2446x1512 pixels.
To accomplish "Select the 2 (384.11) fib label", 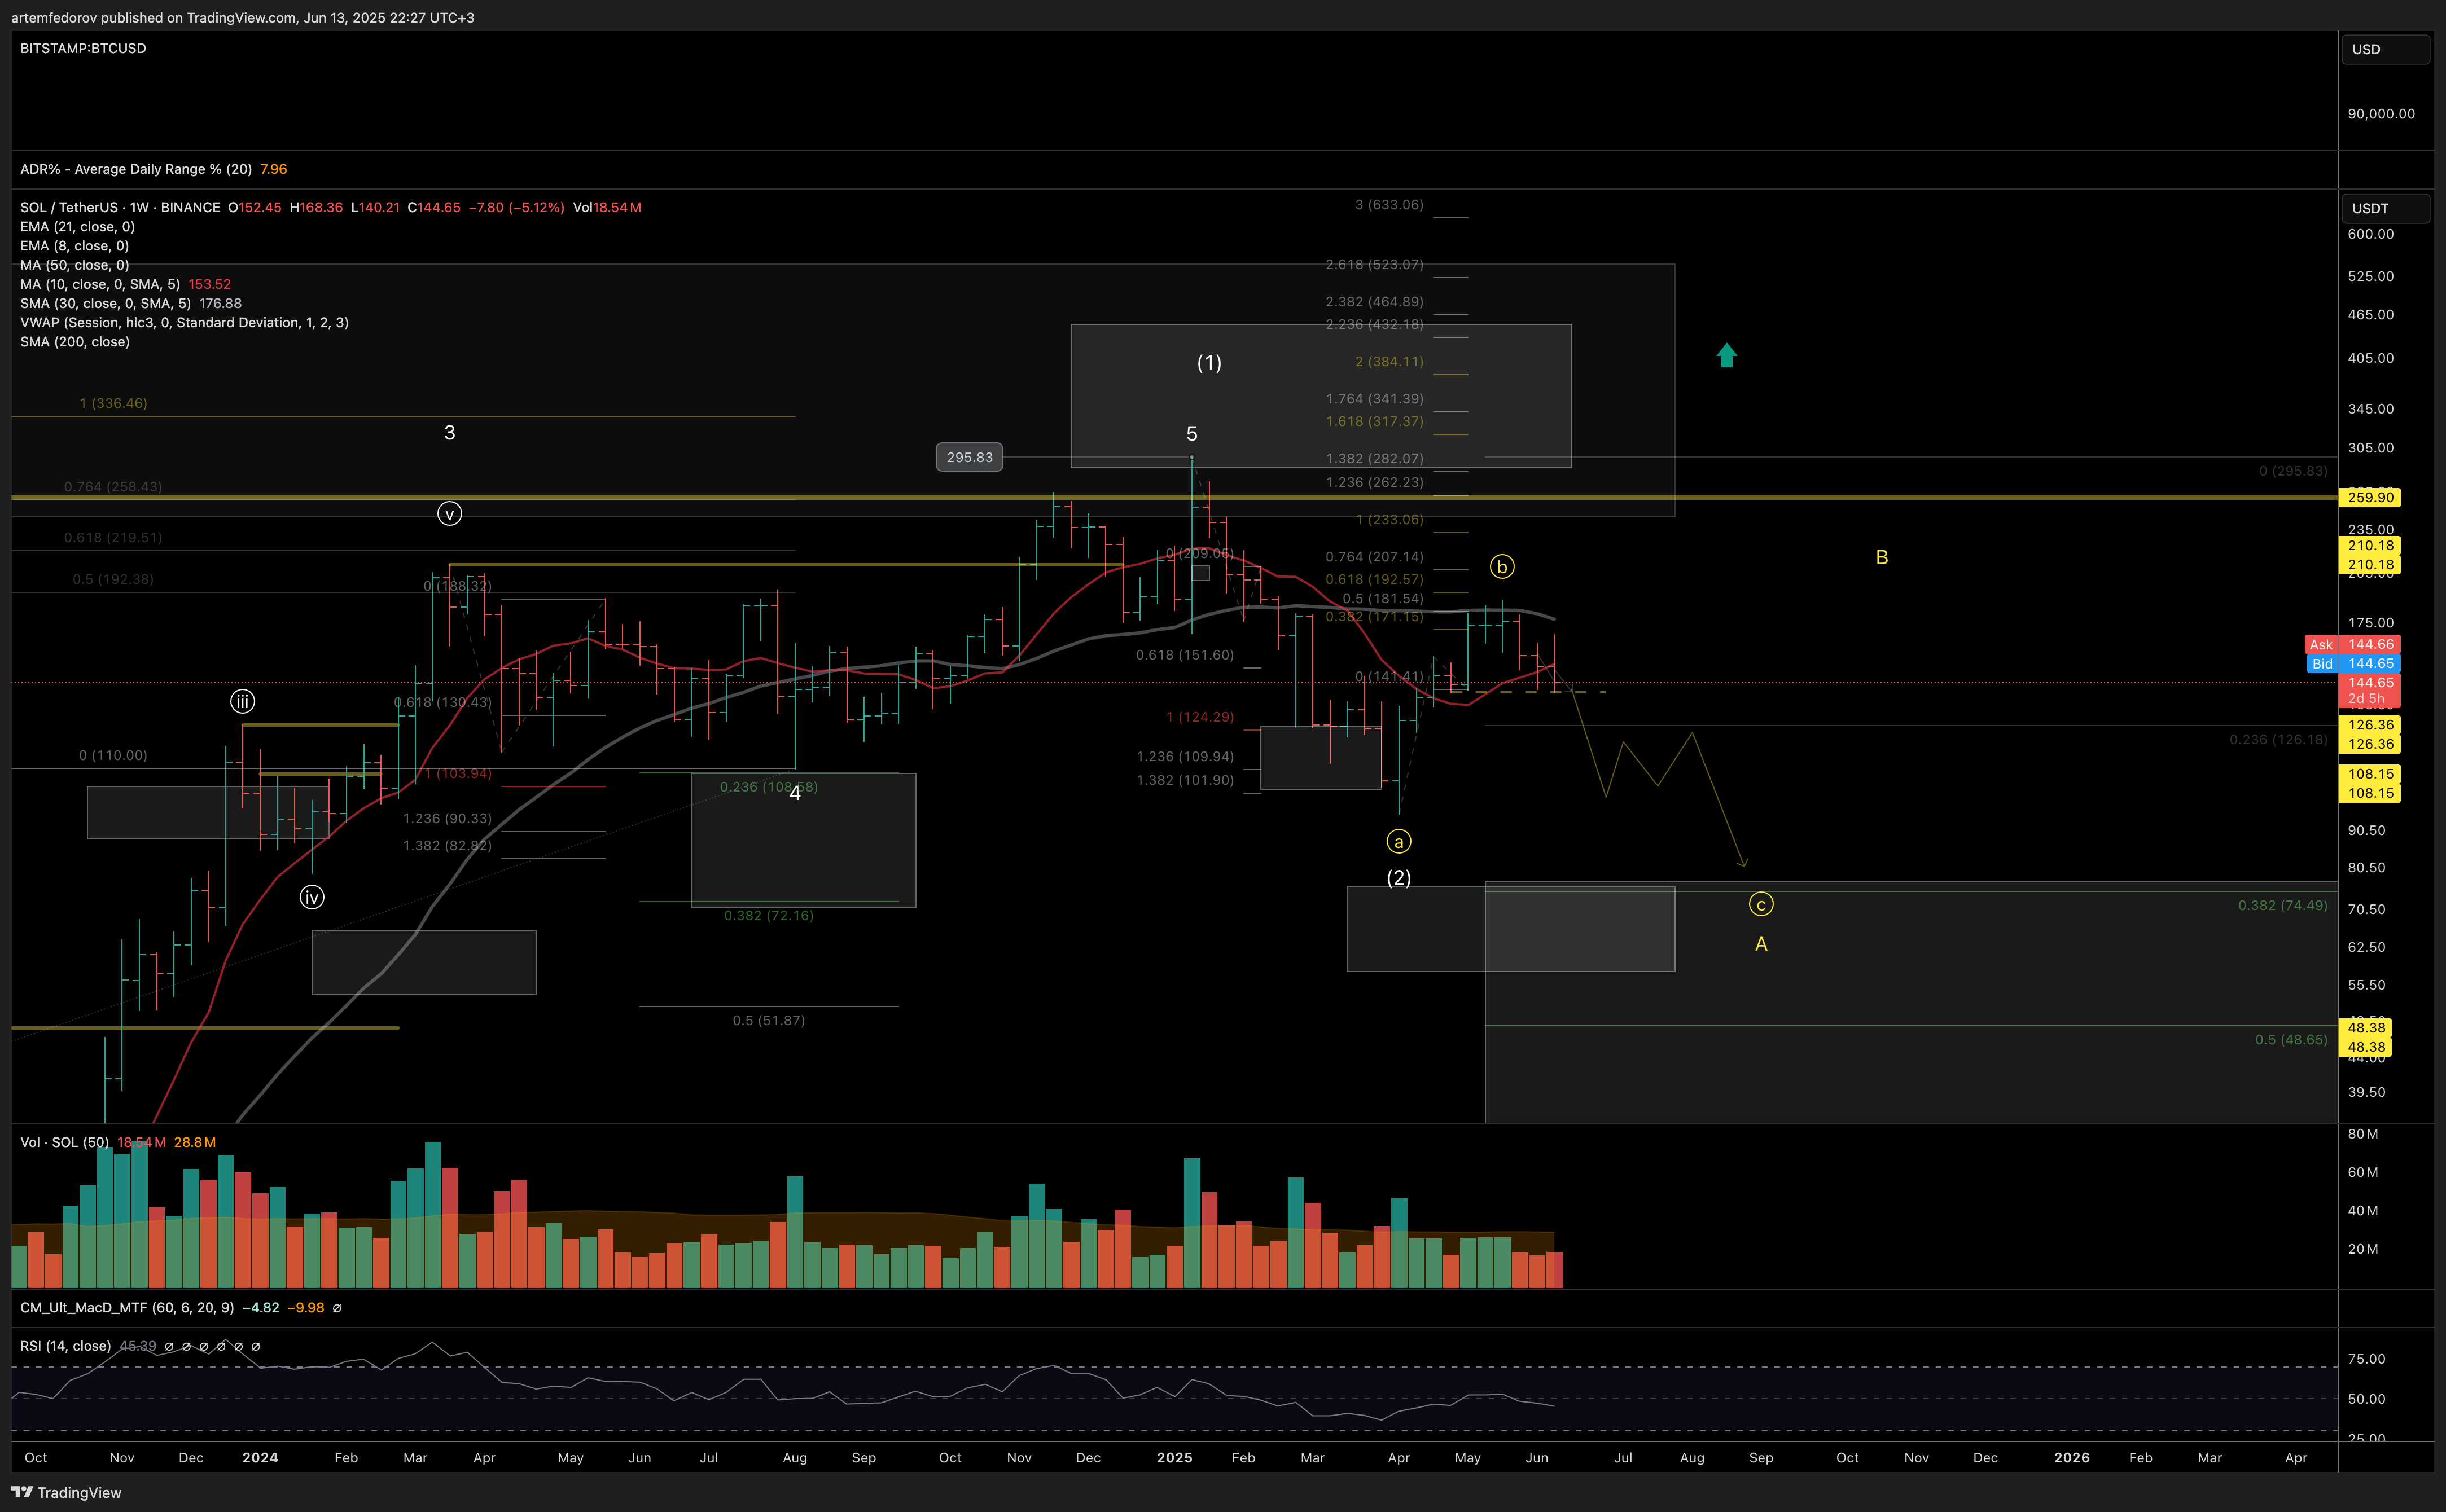I will point(1388,362).
